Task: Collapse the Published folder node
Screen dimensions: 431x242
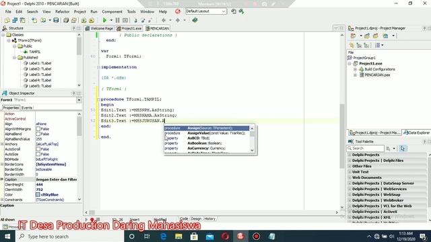Action: tap(15, 58)
